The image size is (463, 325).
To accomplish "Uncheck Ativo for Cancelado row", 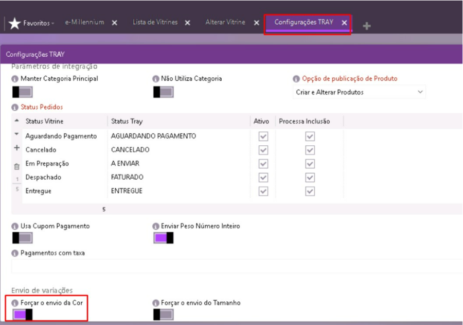I will pyautogui.click(x=263, y=150).
